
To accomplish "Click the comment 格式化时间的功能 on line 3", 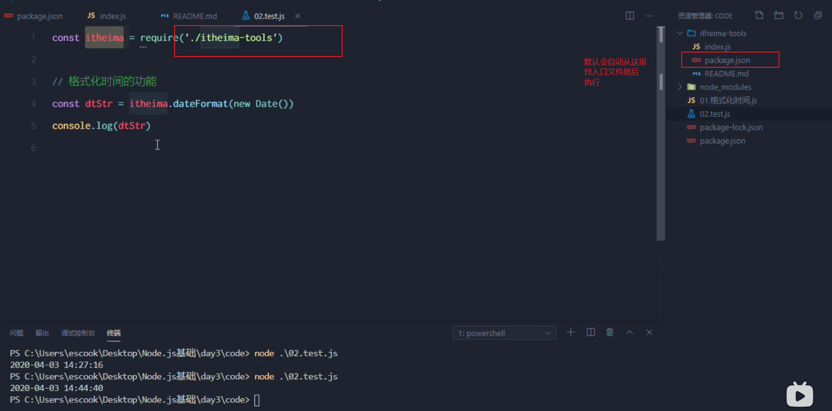I will point(112,81).
